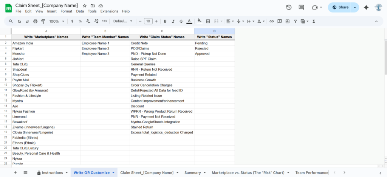Open the Extensions menu
387x177 pixels.
109,11
